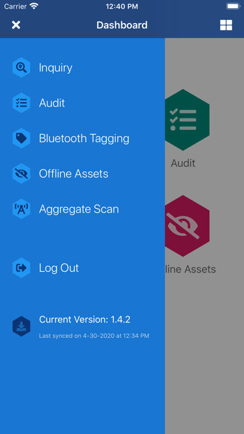Open the dashboard grid view icon

[x=226, y=25]
